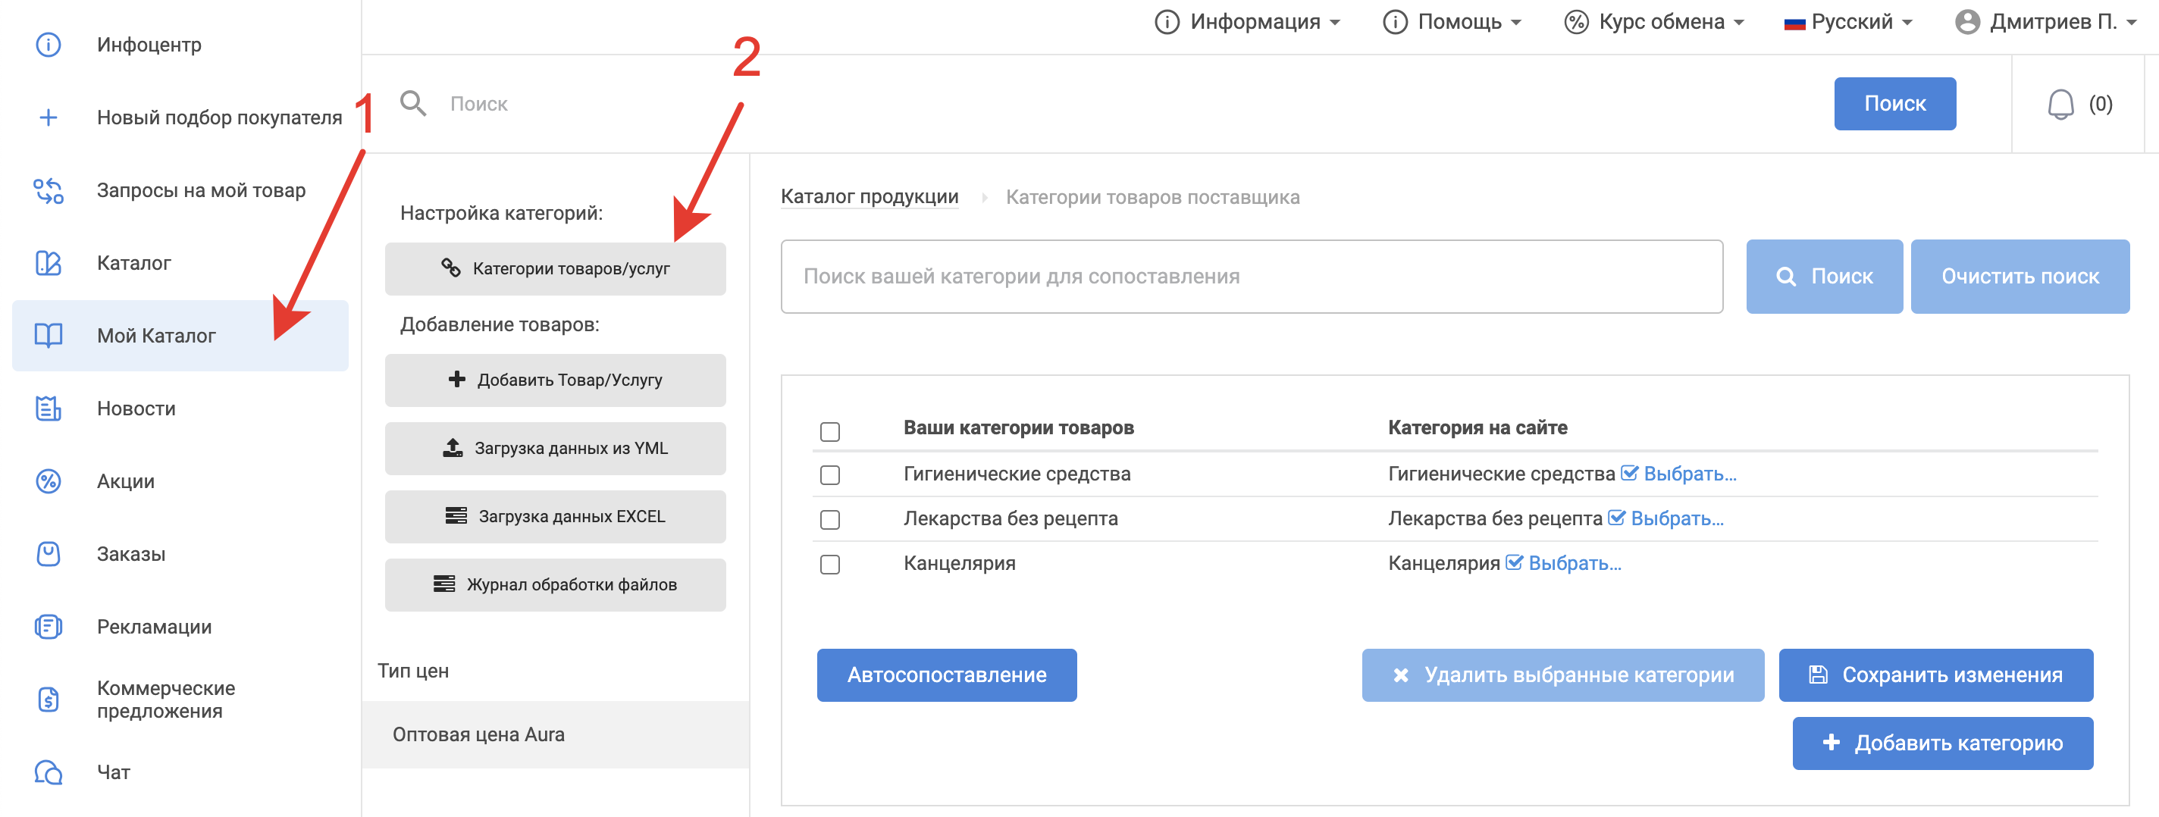Click the Новости news icon
The image size is (2159, 817).
[x=49, y=408]
